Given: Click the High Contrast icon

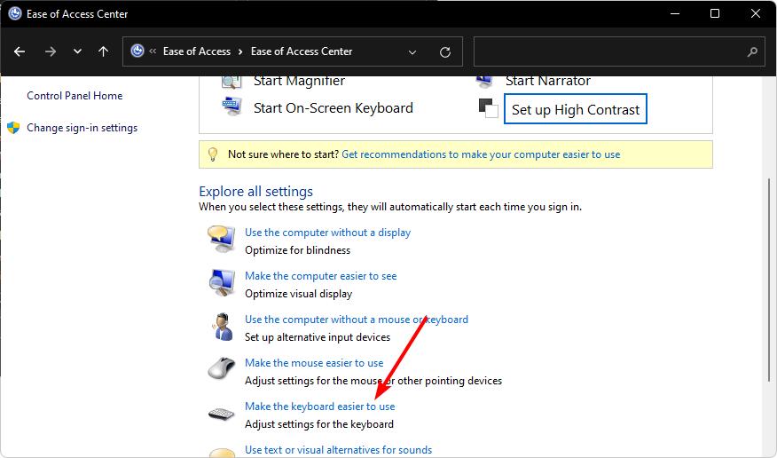Looking at the screenshot, I should point(488,108).
